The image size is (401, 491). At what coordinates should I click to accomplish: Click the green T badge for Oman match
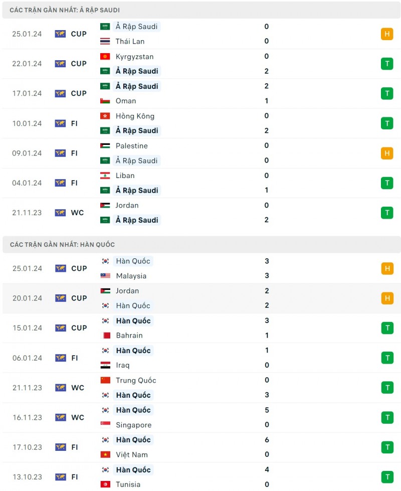click(387, 93)
